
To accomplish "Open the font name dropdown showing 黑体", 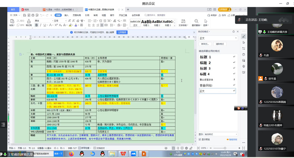I will 43,21.
